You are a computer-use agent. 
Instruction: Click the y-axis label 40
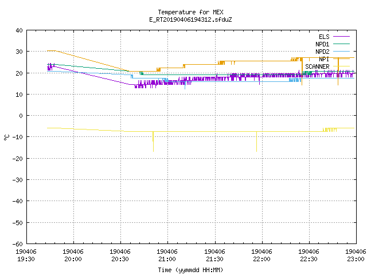pos(19,30)
